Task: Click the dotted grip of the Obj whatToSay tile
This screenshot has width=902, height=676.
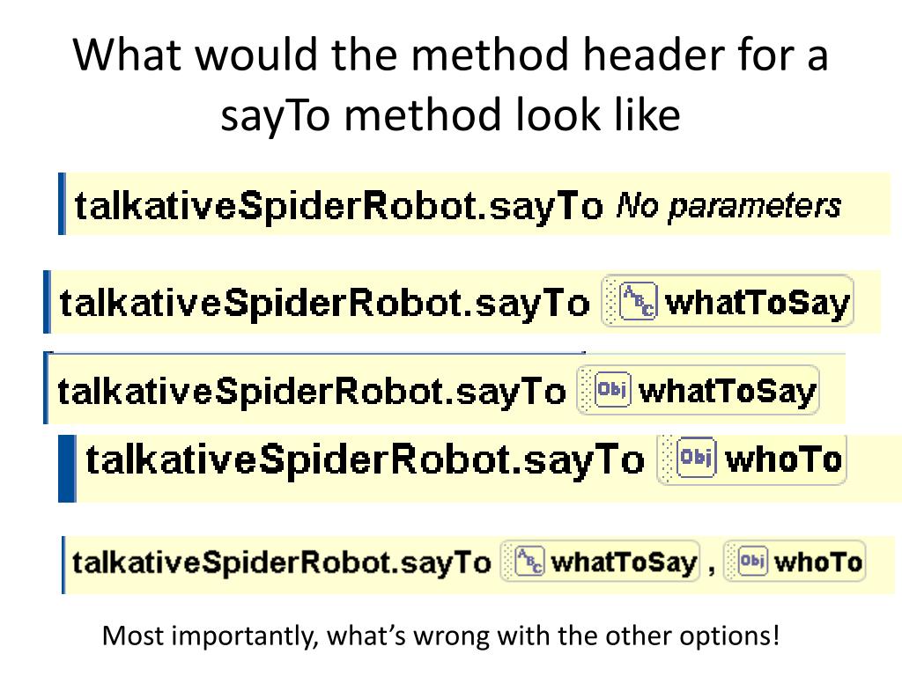Action: click(x=584, y=390)
